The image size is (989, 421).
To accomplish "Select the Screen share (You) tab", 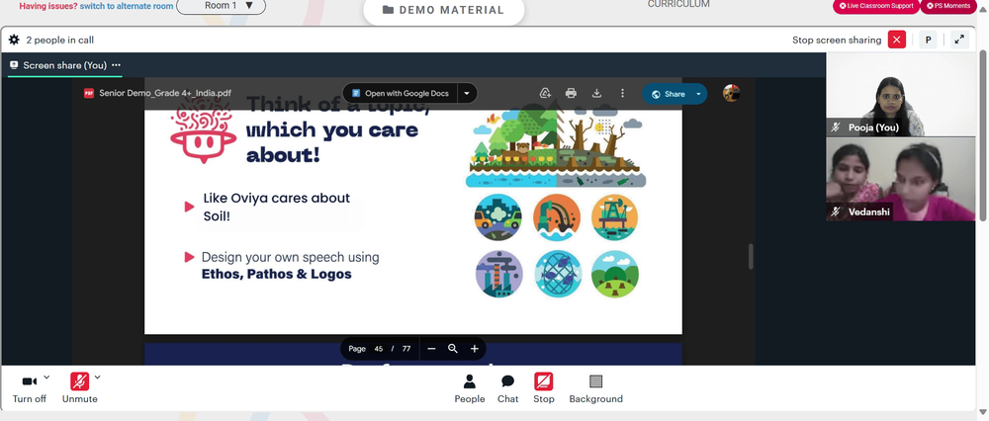I will coord(65,65).
